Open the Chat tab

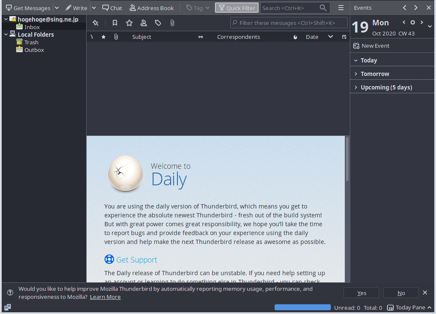[x=112, y=8]
